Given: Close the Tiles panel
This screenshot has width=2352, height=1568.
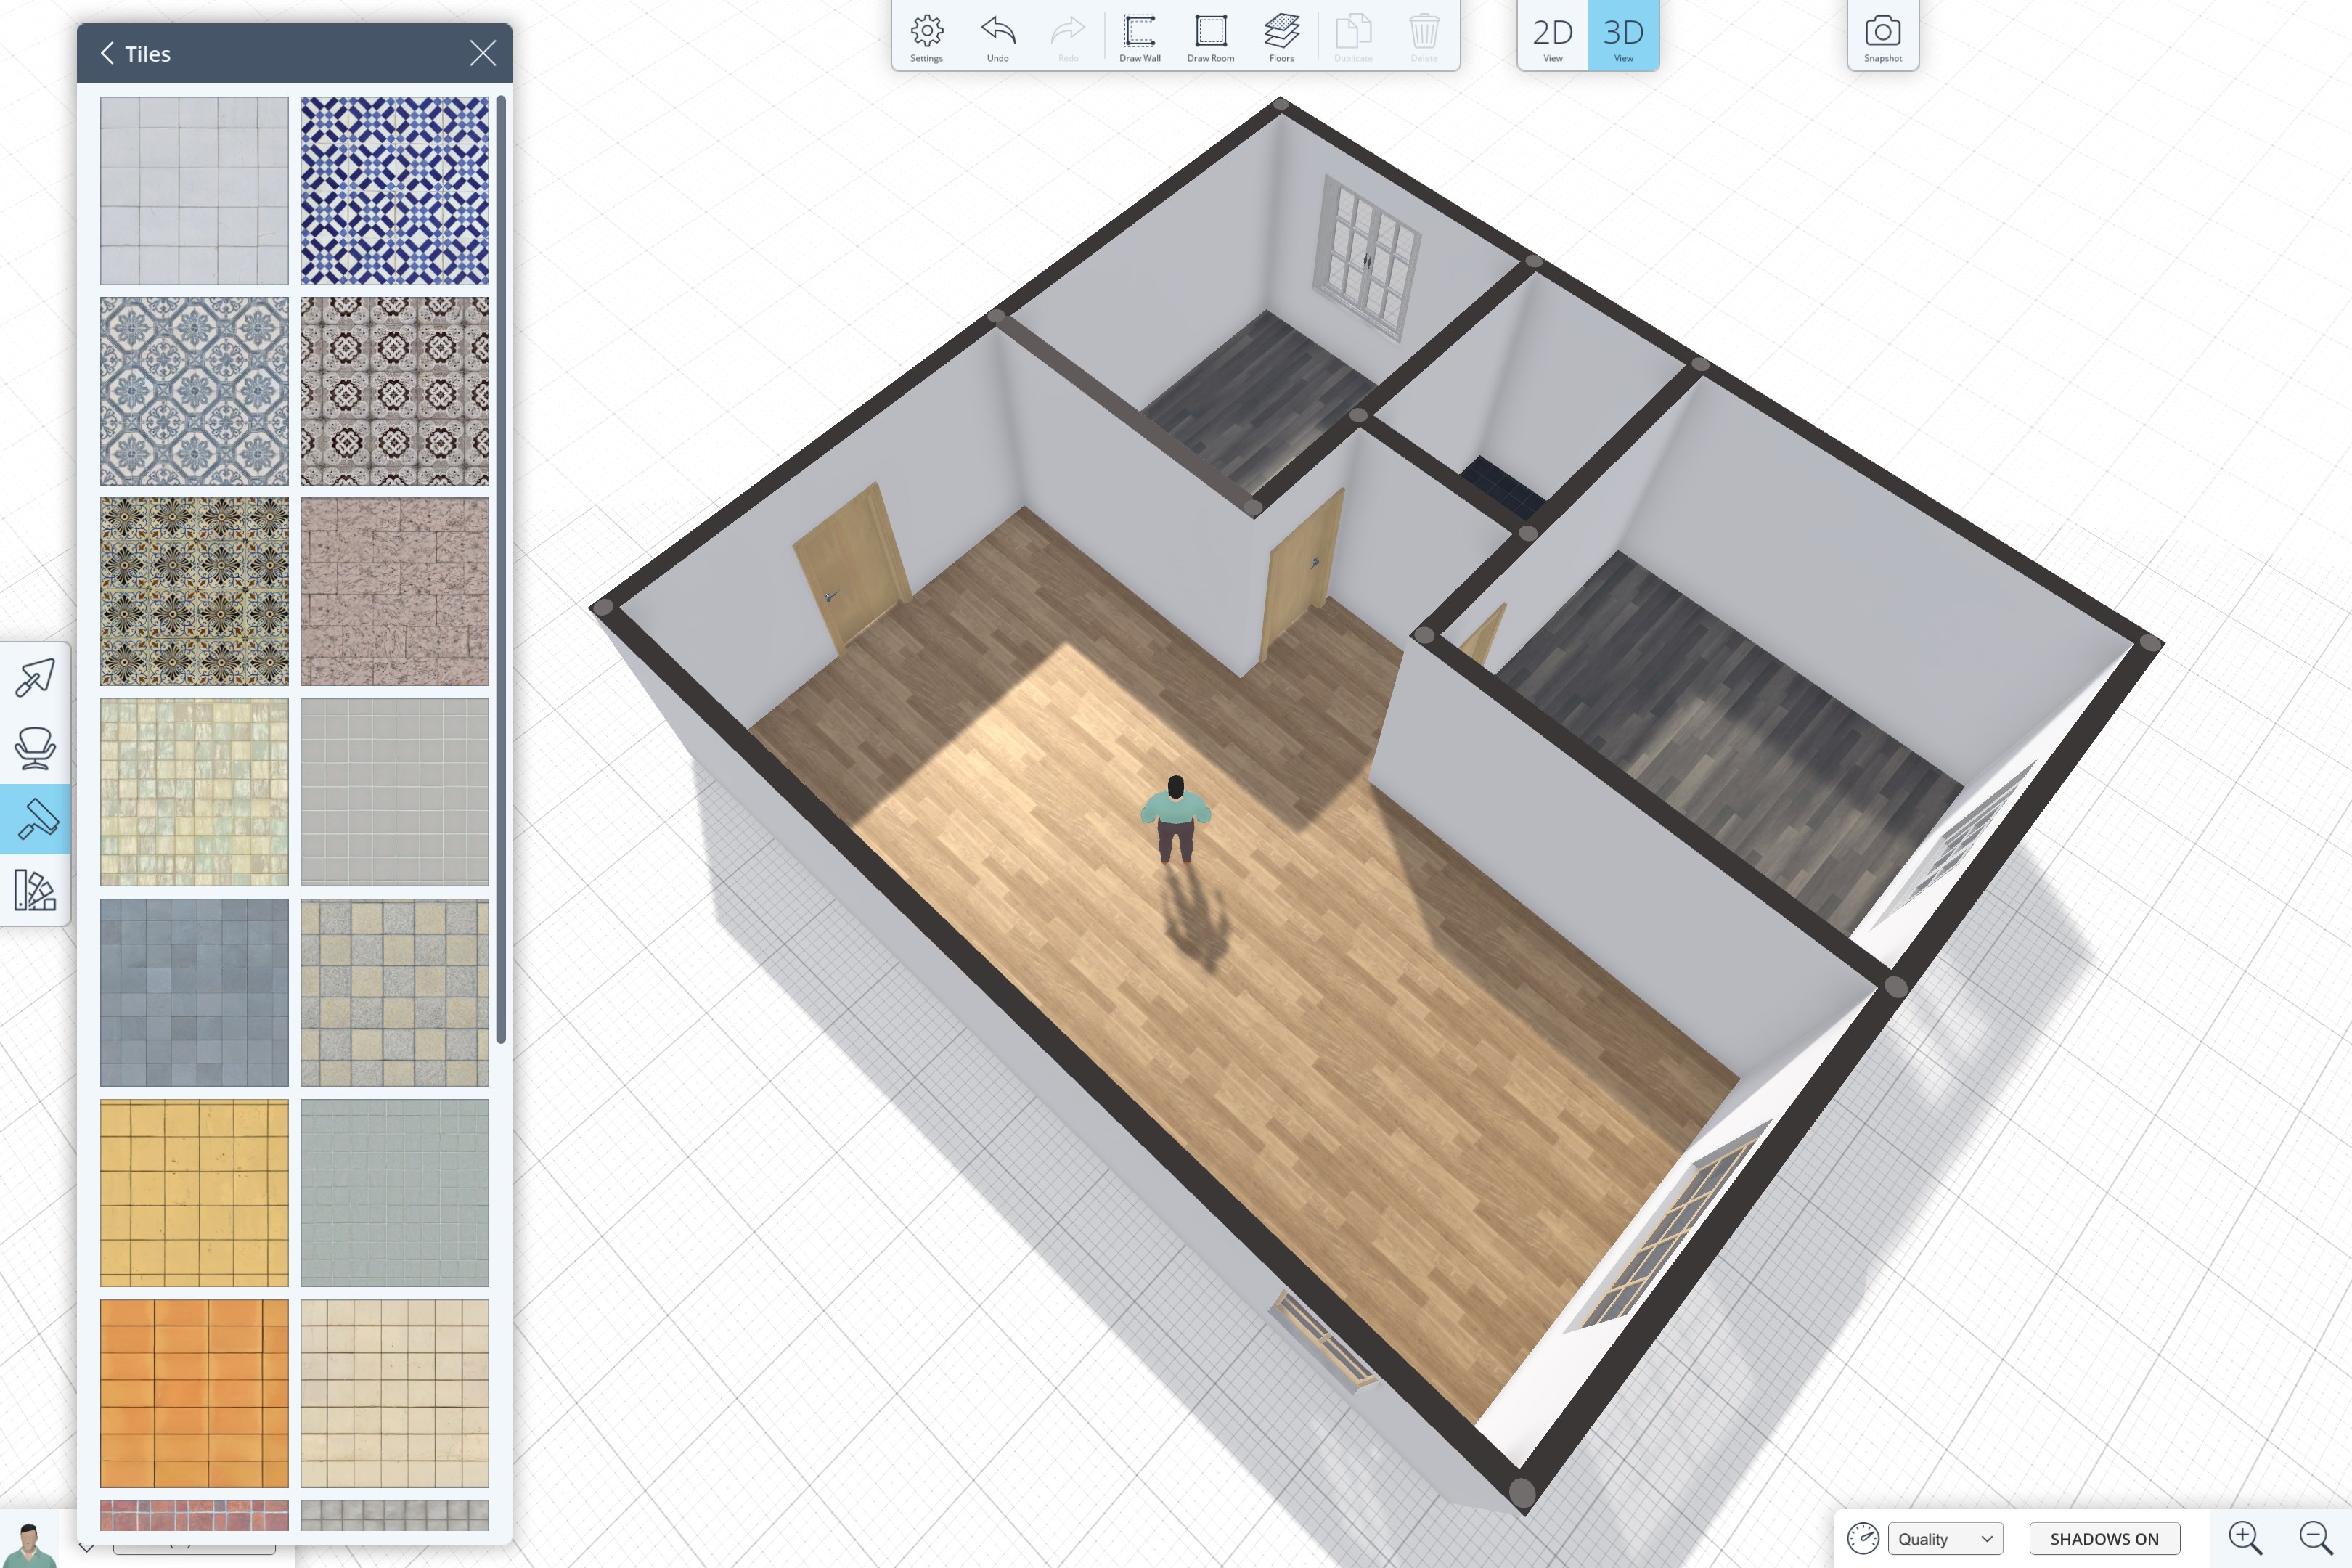Looking at the screenshot, I should (x=483, y=53).
